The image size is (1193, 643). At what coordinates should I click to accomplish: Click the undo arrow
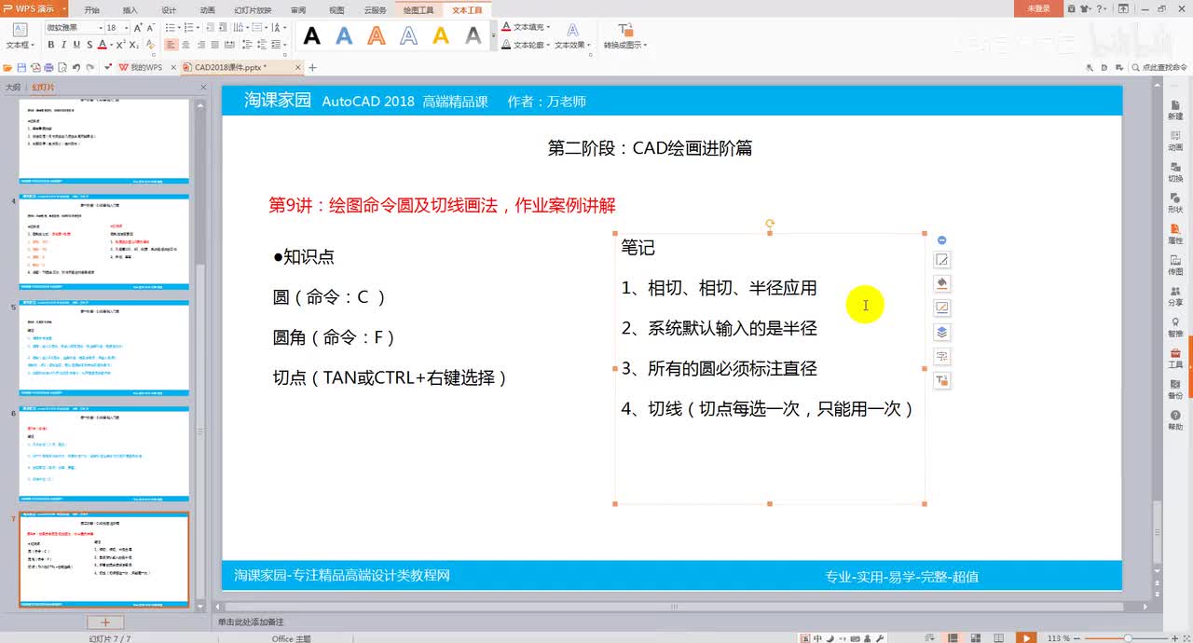(x=76, y=67)
